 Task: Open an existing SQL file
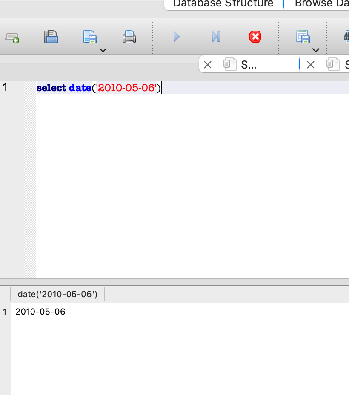click(x=51, y=37)
